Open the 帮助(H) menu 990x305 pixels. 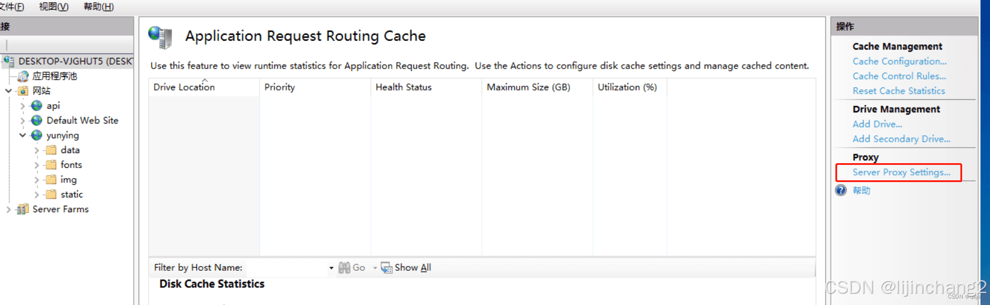pos(98,7)
